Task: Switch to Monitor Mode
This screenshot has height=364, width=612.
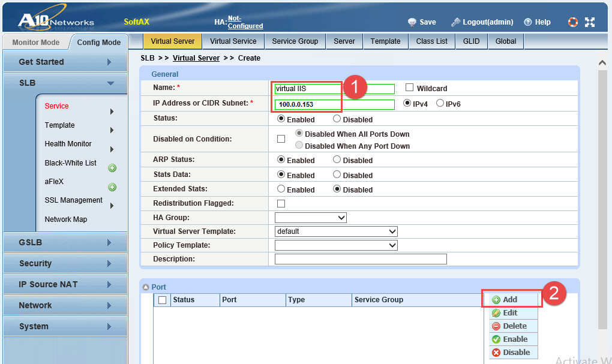Action: coord(36,43)
